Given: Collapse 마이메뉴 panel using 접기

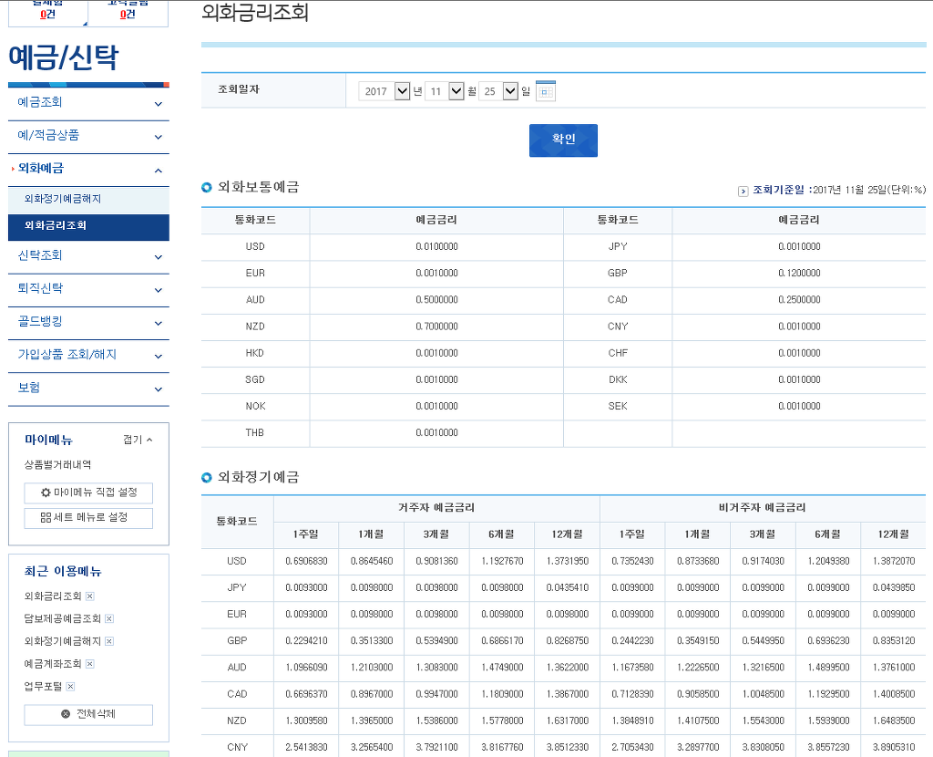Looking at the screenshot, I should pos(138,440).
